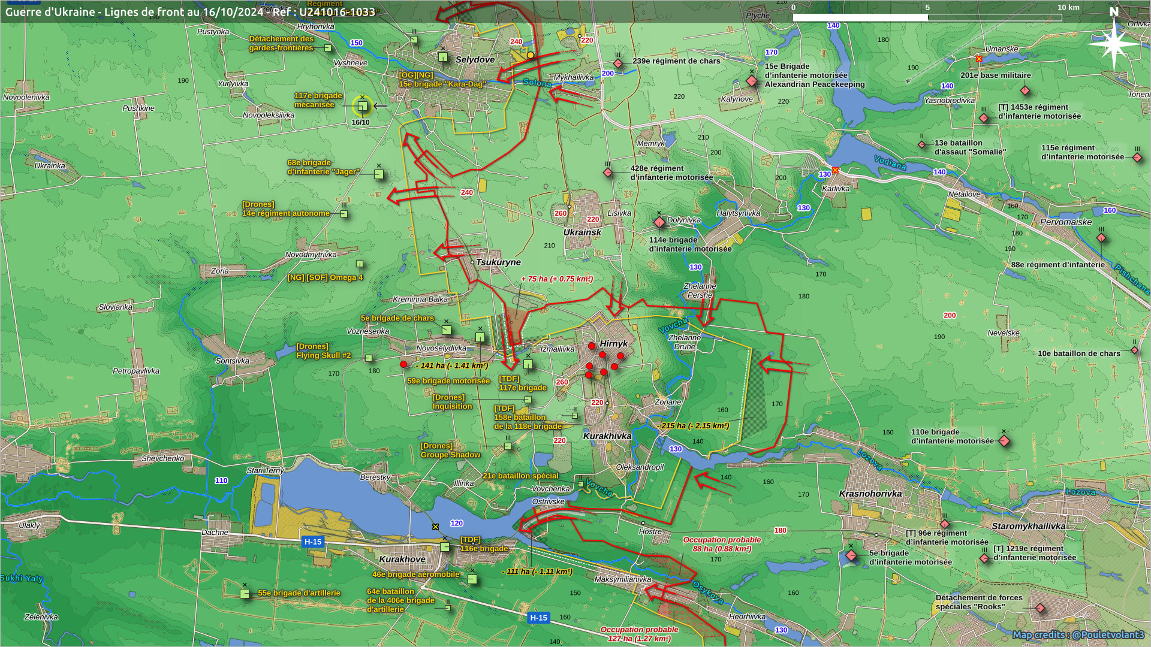Click the map title header text
Viewport: 1151px width, 647px height.
190,12
